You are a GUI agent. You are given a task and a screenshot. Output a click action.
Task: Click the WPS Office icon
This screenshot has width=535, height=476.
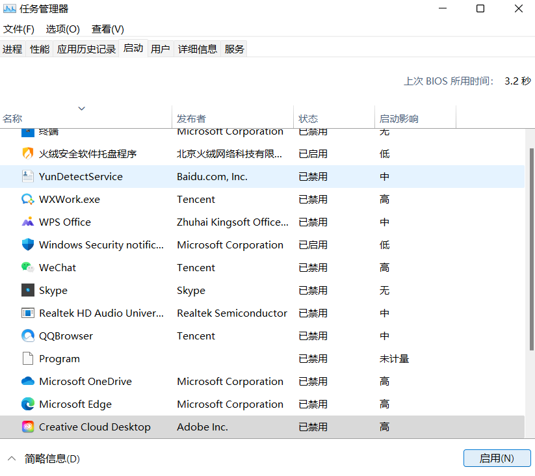(28, 222)
